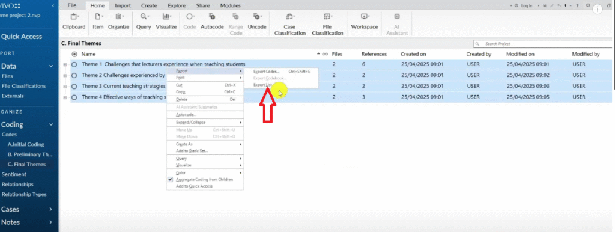Choose Export List in submenu
Screen dimensions: 615x232
[262, 84]
